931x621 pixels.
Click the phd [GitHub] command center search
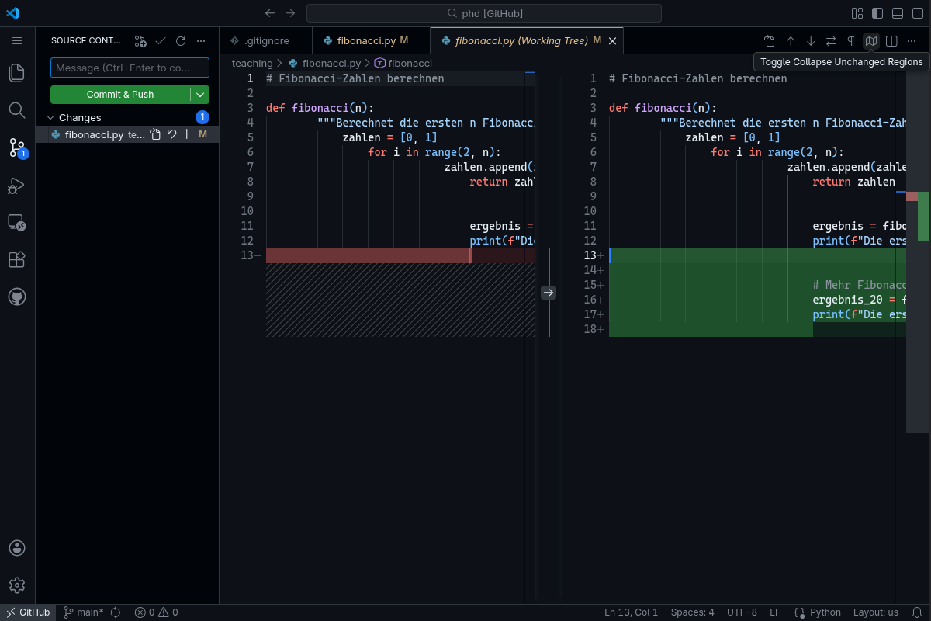pyautogui.click(x=484, y=13)
